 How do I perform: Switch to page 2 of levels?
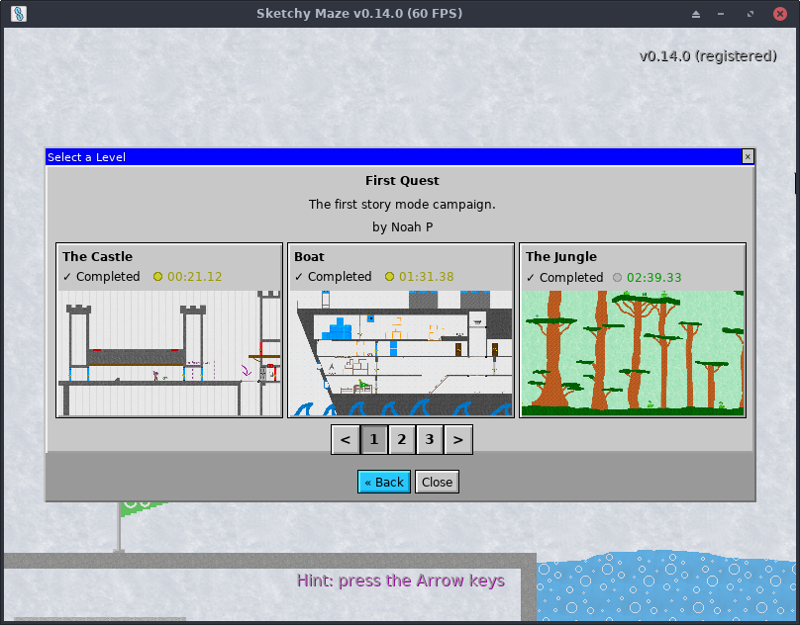point(401,440)
